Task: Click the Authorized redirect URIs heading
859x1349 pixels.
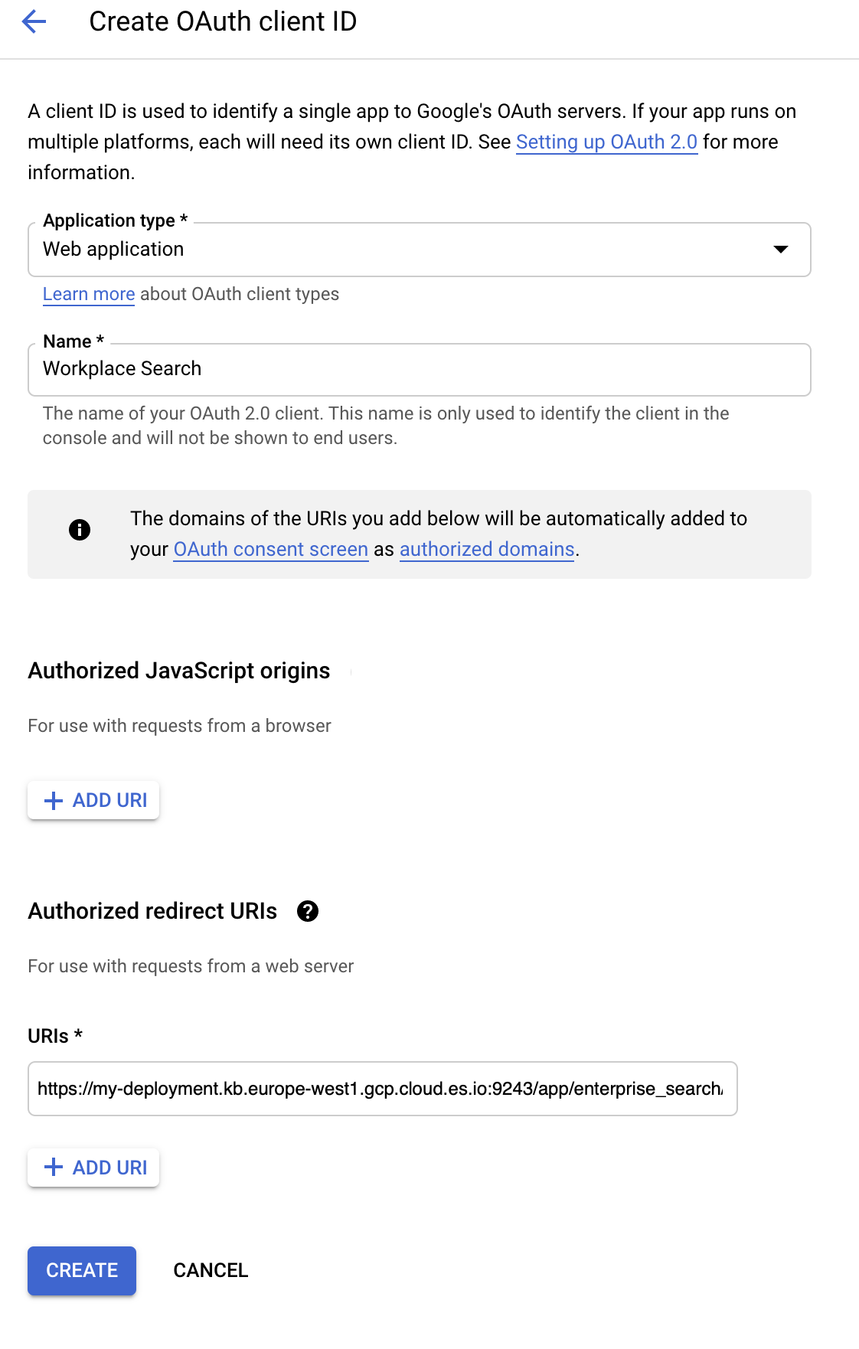Action: 152,911
